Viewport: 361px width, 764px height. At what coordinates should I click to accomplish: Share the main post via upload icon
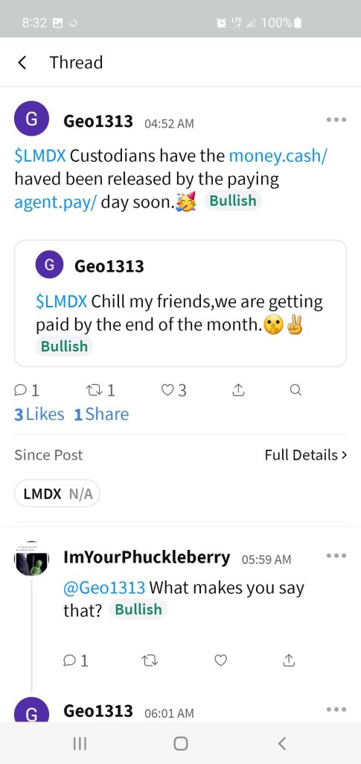point(238,390)
